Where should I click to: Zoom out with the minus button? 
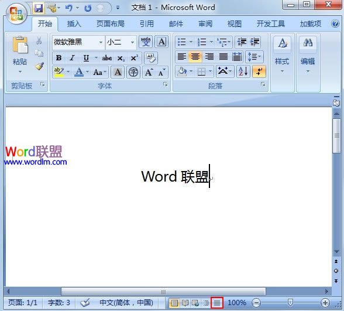pos(256,303)
